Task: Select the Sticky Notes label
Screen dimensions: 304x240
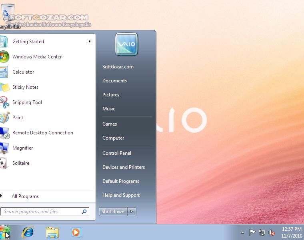Action: [x=25, y=87]
